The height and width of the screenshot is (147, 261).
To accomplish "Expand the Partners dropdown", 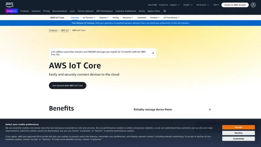I will click(155, 18).
